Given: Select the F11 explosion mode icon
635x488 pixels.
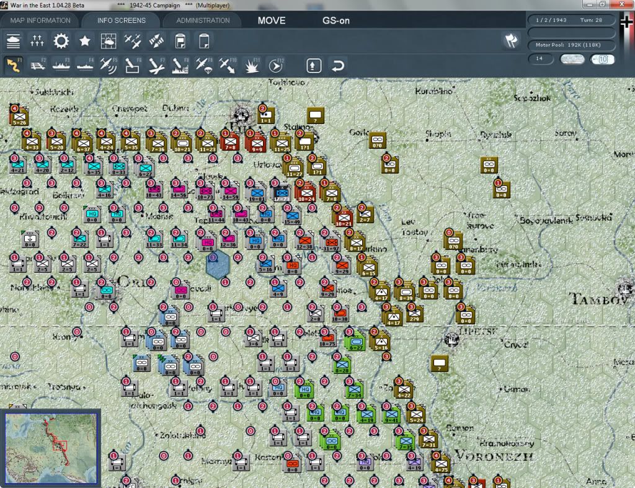Looking at the screenshot, I should pyautogui.click(x=252, y=65).
